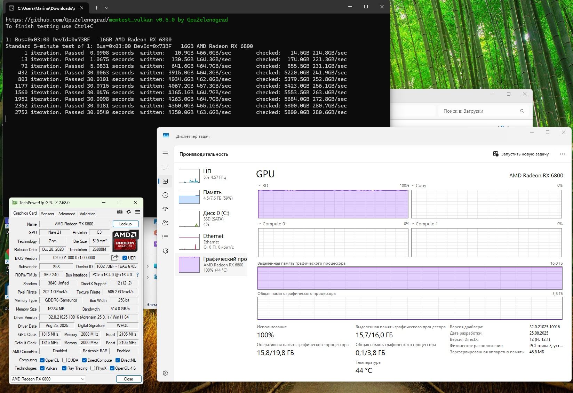Click the Lookup button in GPU-Z
Viewport: 573px width, 393px height.
[126, 224]
